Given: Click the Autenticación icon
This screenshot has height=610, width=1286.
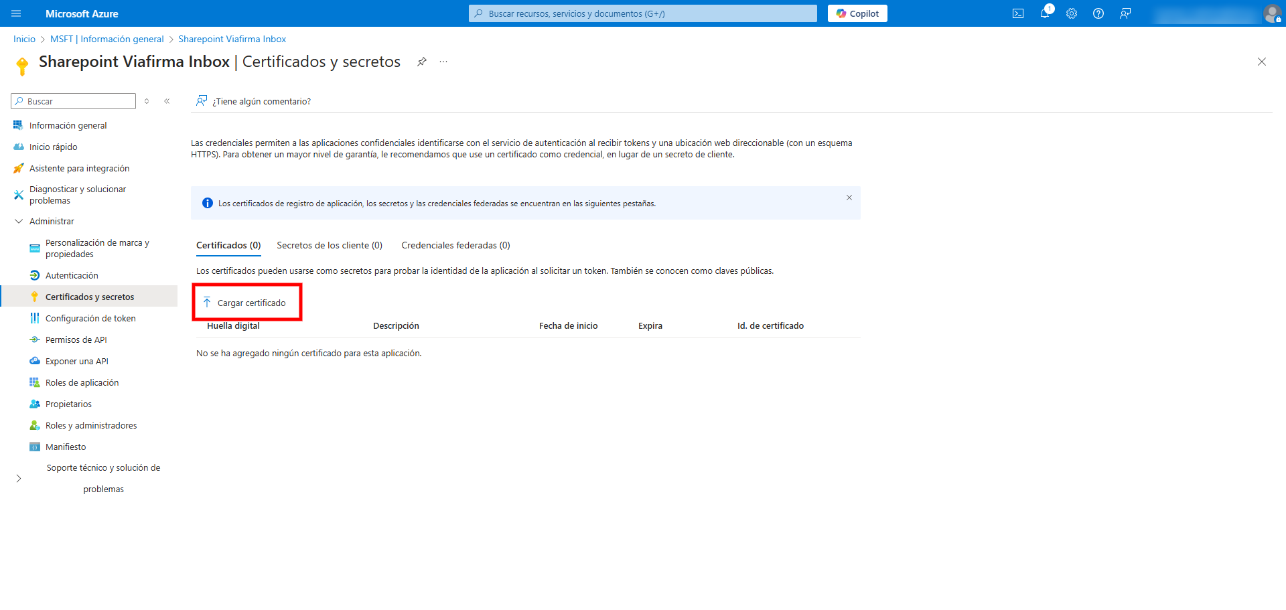Looking at the screenshot, I should [x=35, y=275].
